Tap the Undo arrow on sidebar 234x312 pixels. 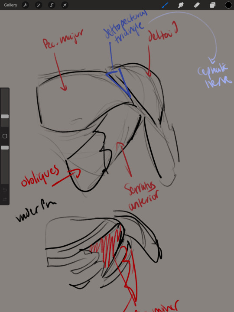[x=5, y=190]
